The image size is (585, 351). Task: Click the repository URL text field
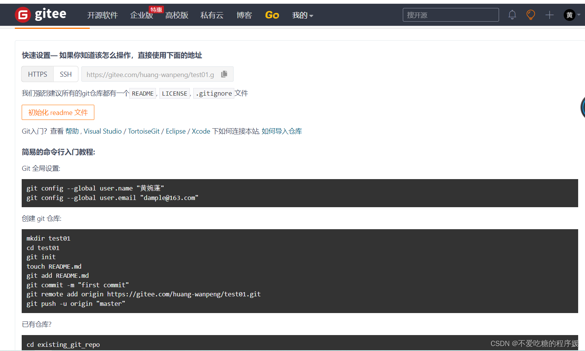coord(150,74)
